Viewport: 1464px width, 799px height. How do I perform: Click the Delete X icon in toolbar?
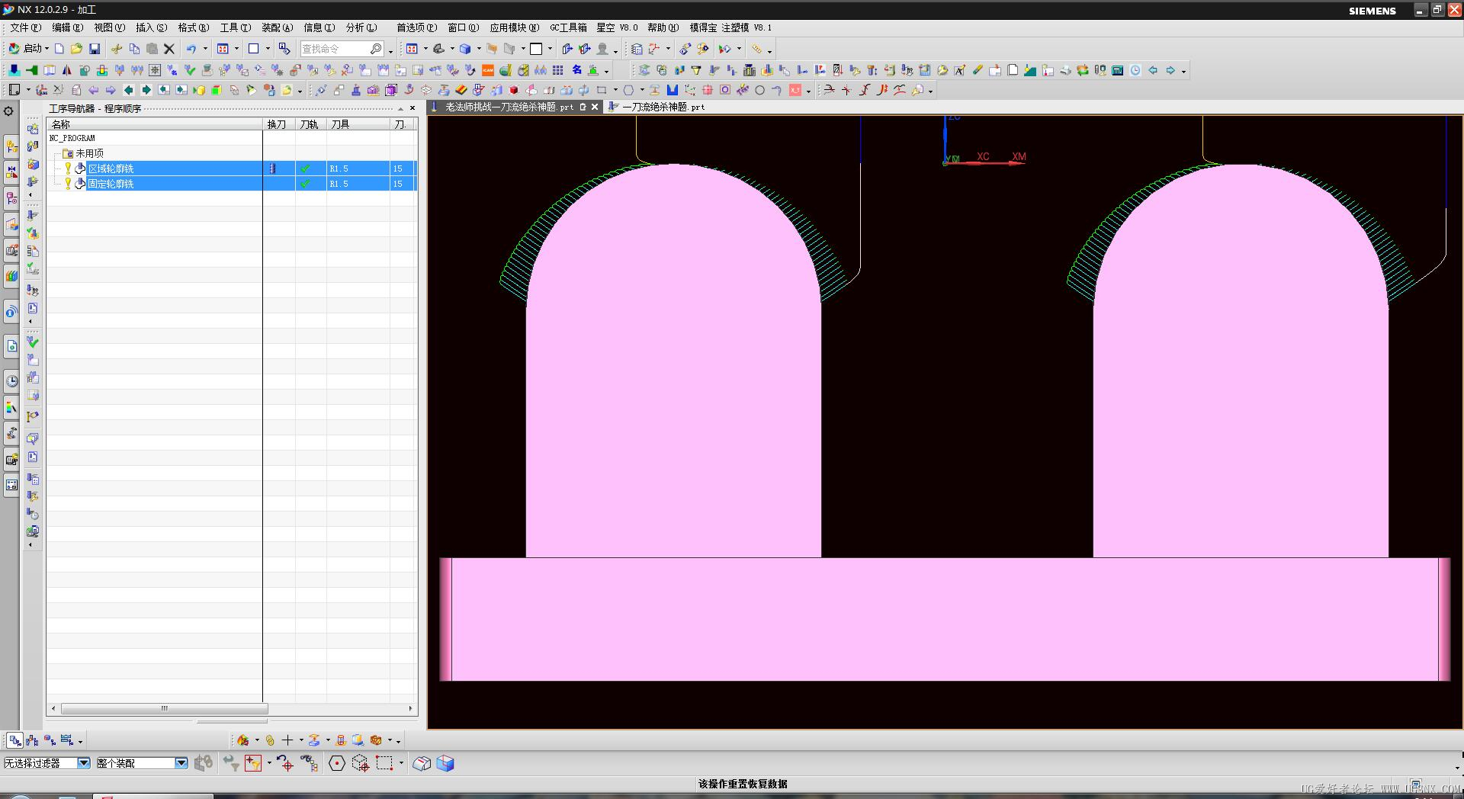(169, 49)
